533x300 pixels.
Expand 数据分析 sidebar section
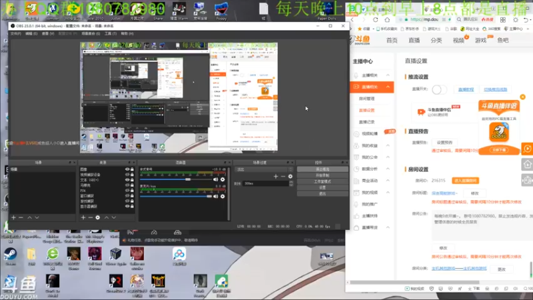tap(388, 169)
